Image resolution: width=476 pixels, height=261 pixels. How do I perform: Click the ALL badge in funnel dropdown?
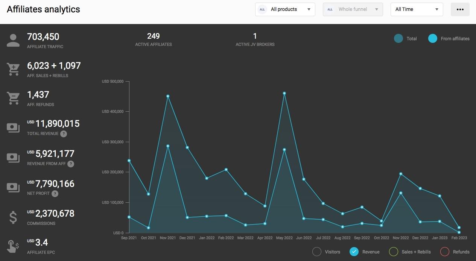click(x=330, y=9)
